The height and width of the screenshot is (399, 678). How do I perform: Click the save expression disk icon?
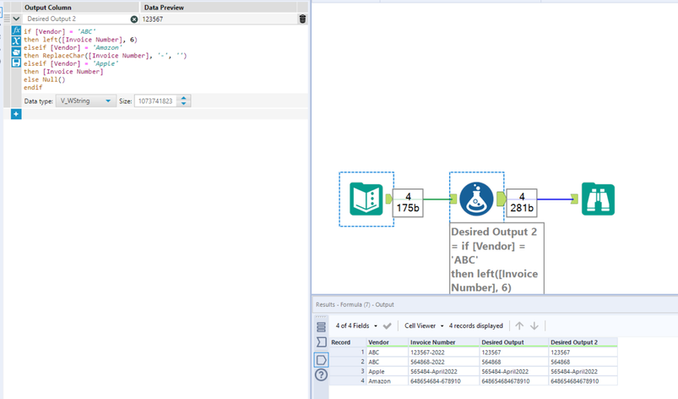16,63
